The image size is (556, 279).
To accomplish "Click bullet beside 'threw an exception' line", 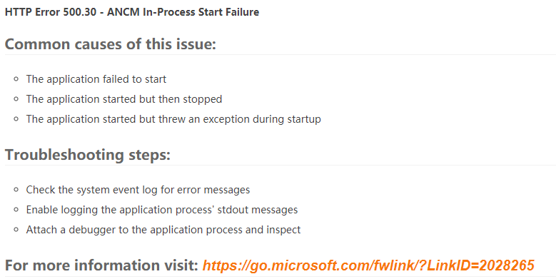I will tap(16, 118).
